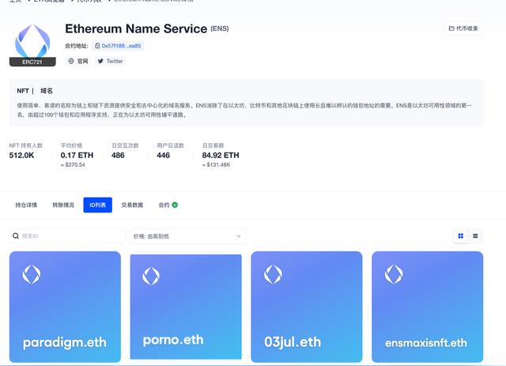
Task: Click the 512.0K NFT holders value
Action: 21,155
